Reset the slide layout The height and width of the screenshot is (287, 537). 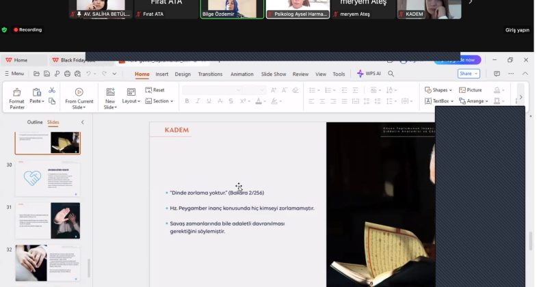tap(155, 90)
